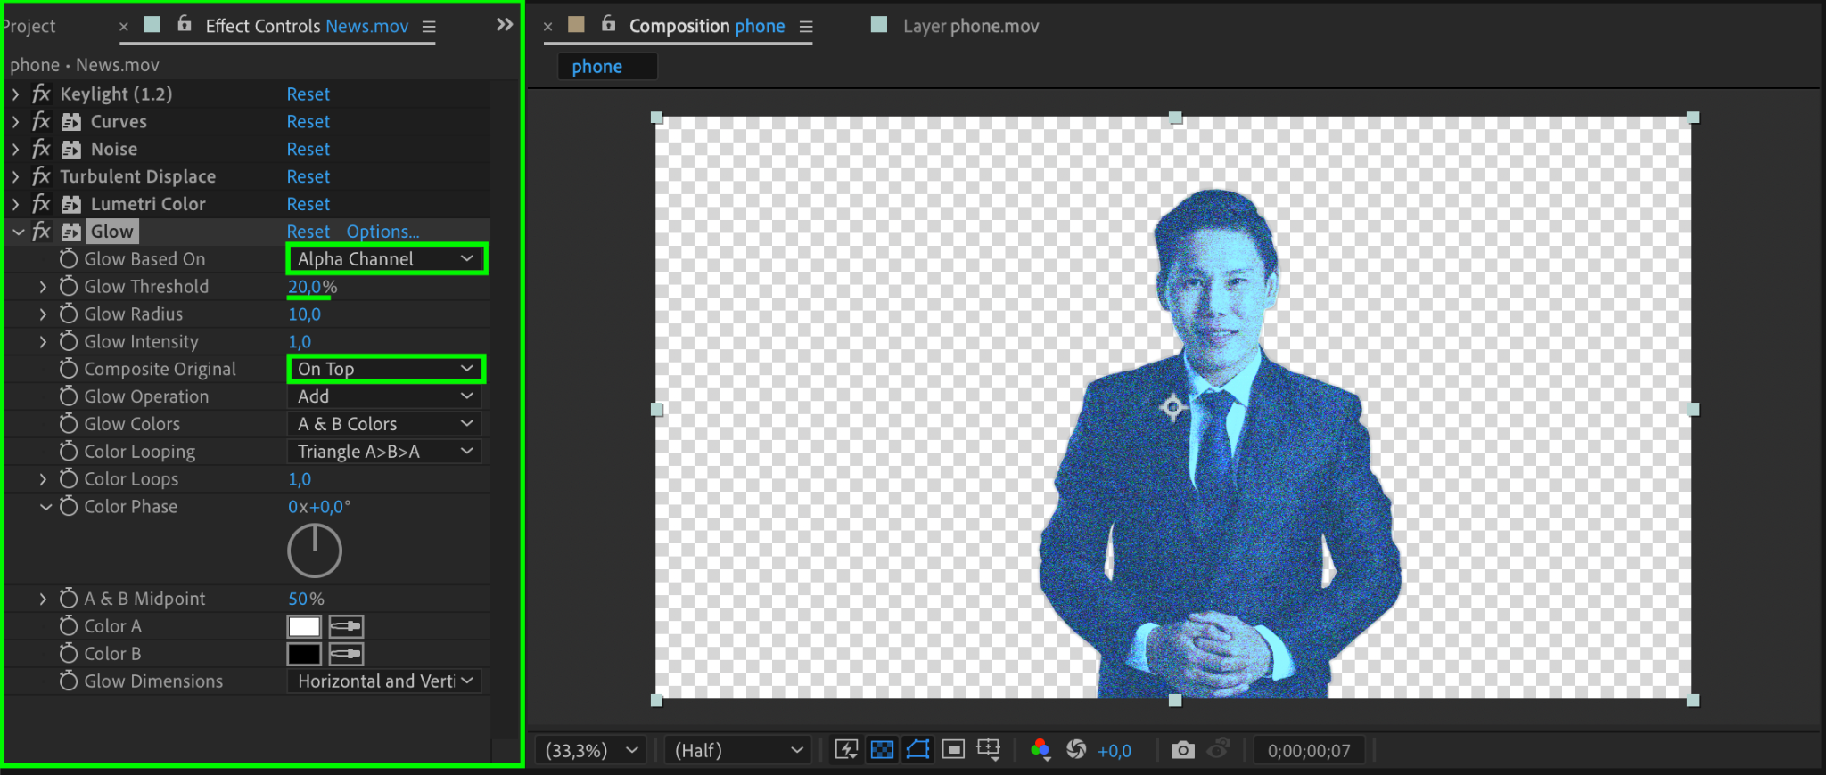This screenshot has height=775, width=1826.
Task: Switch to the Layer phone.mov tab
Action: [x=970, y=27]
